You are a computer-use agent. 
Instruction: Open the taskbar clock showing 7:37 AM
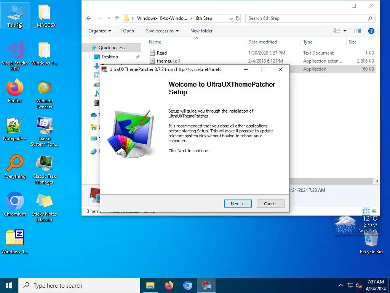click(x=376, y=285)
